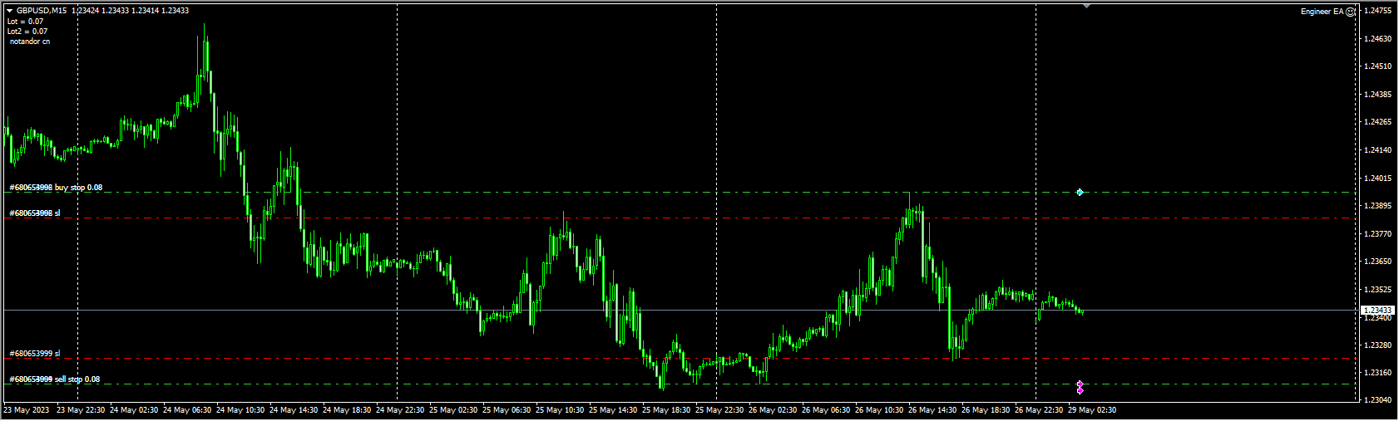Click the '25 May 06:30' time label
Screen dimensions: 1399x421
(507, 410)
